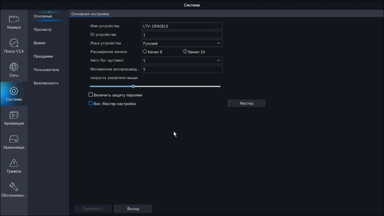Click the Мастер button
Screen dimensions: 384x216
tap(246, 103)
